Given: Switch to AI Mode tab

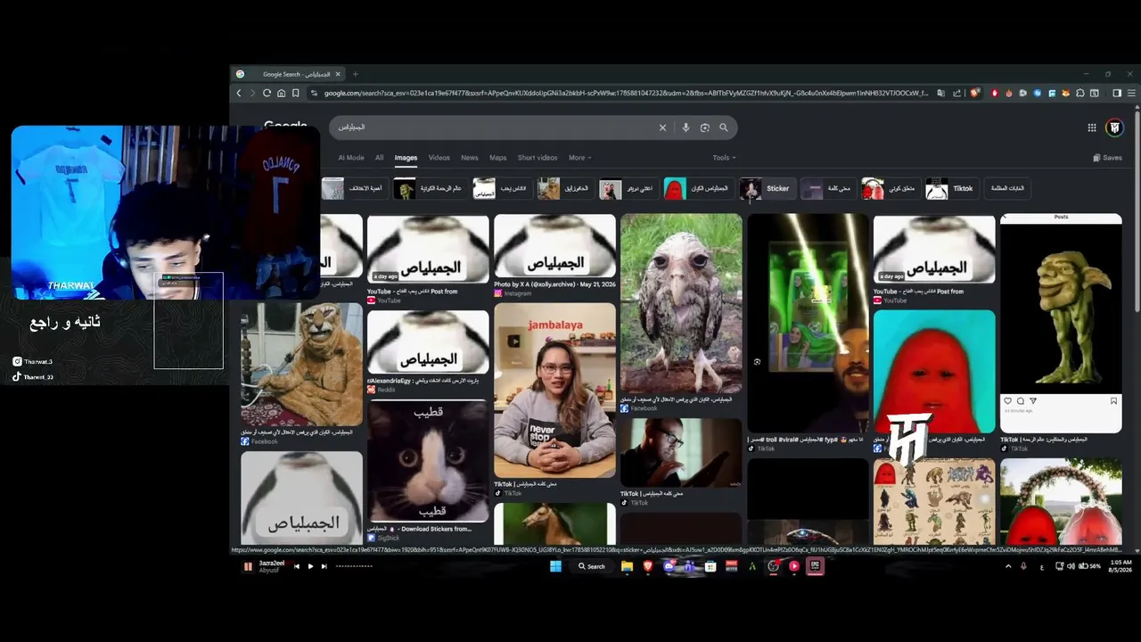Looking at the screenshot, I should pyautogui.click(x=351, y=158).
